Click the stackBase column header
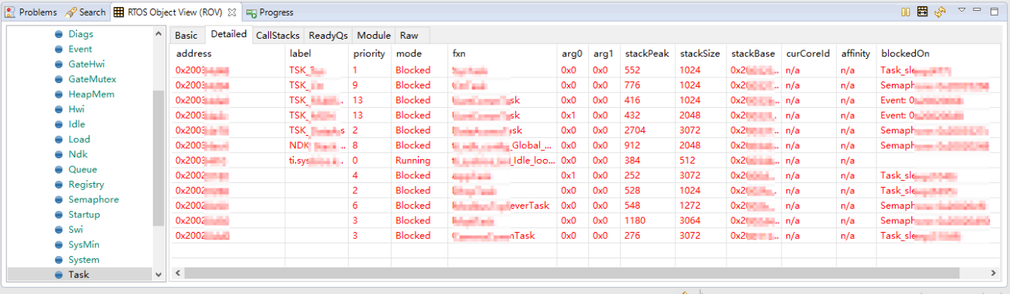 754,54
